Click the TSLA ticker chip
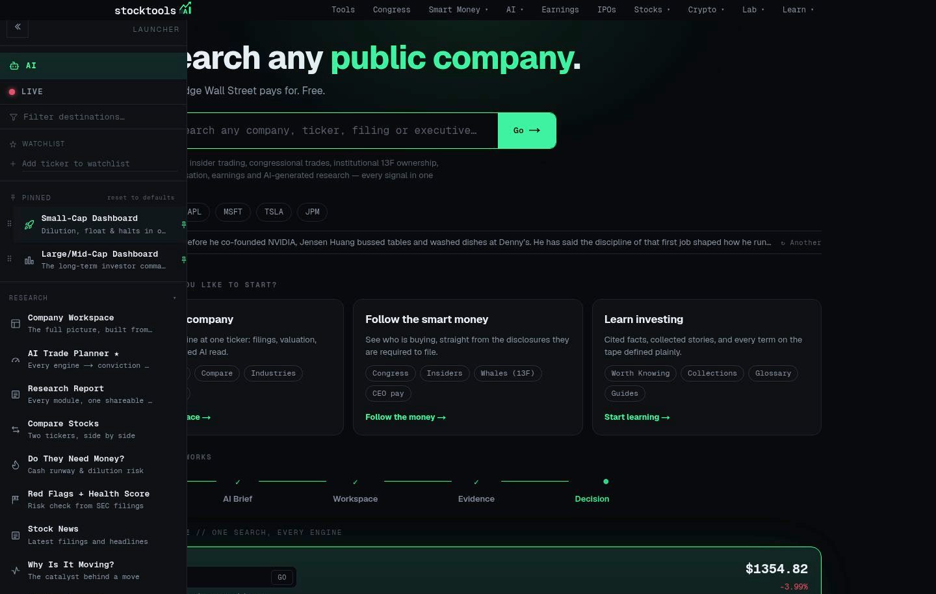 (274, 212)
